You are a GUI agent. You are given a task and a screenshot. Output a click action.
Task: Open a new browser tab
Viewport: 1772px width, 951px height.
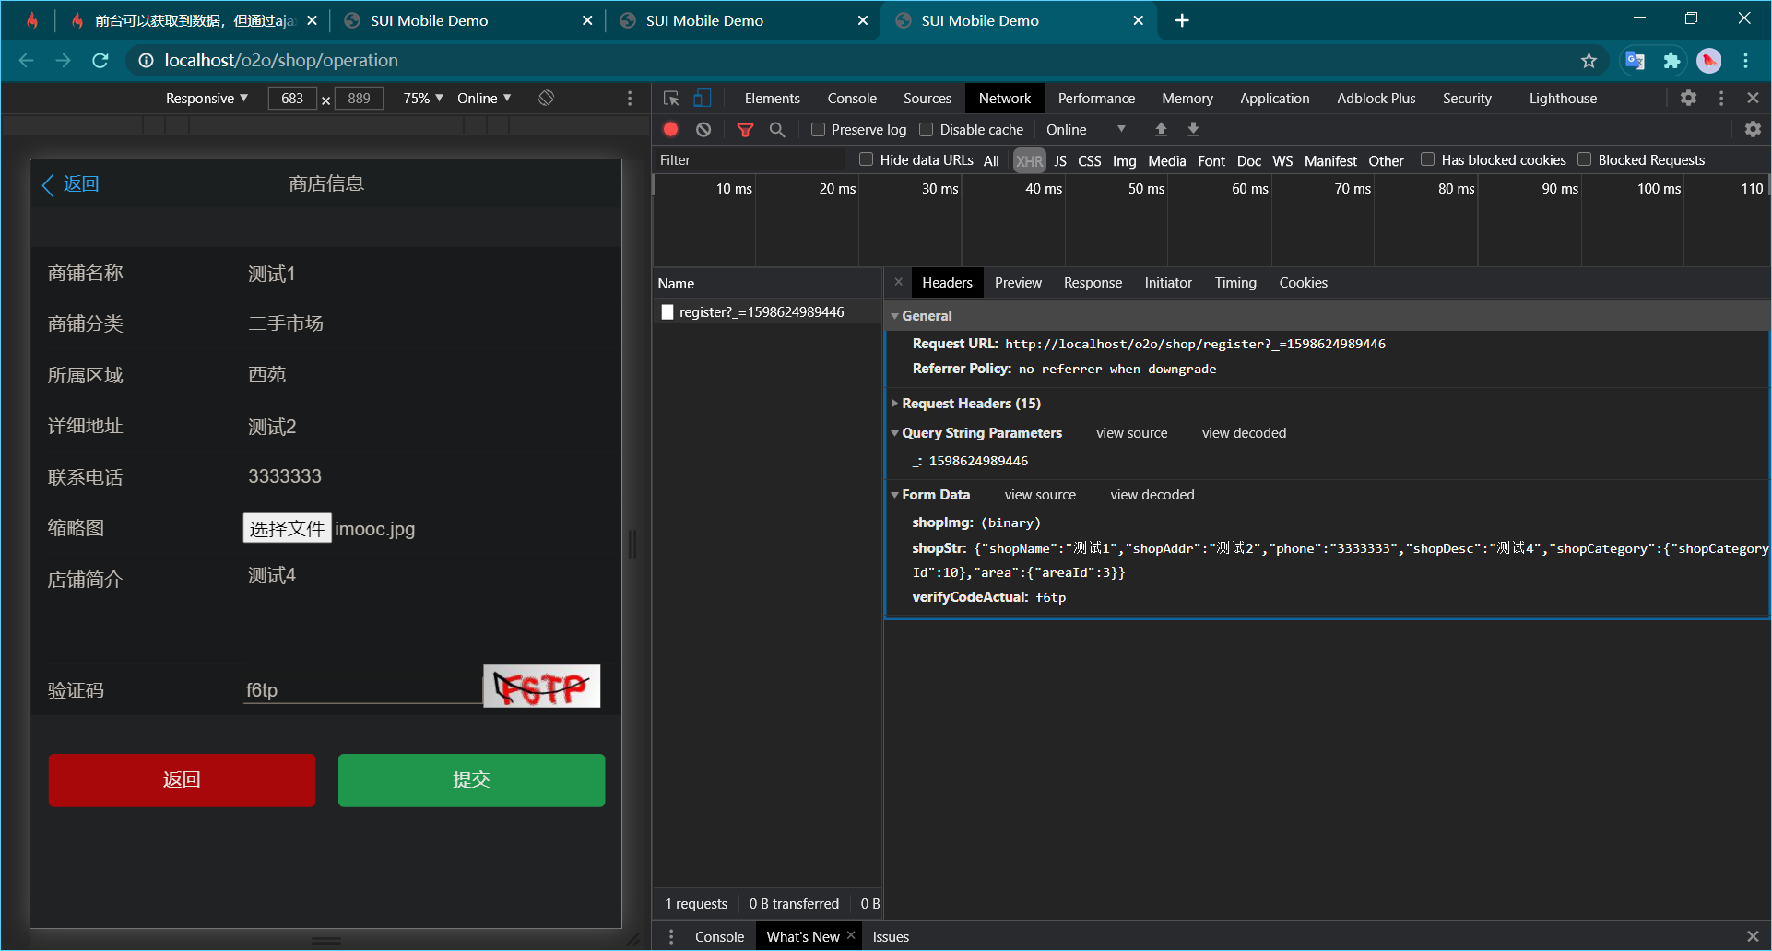point(1182,20)
